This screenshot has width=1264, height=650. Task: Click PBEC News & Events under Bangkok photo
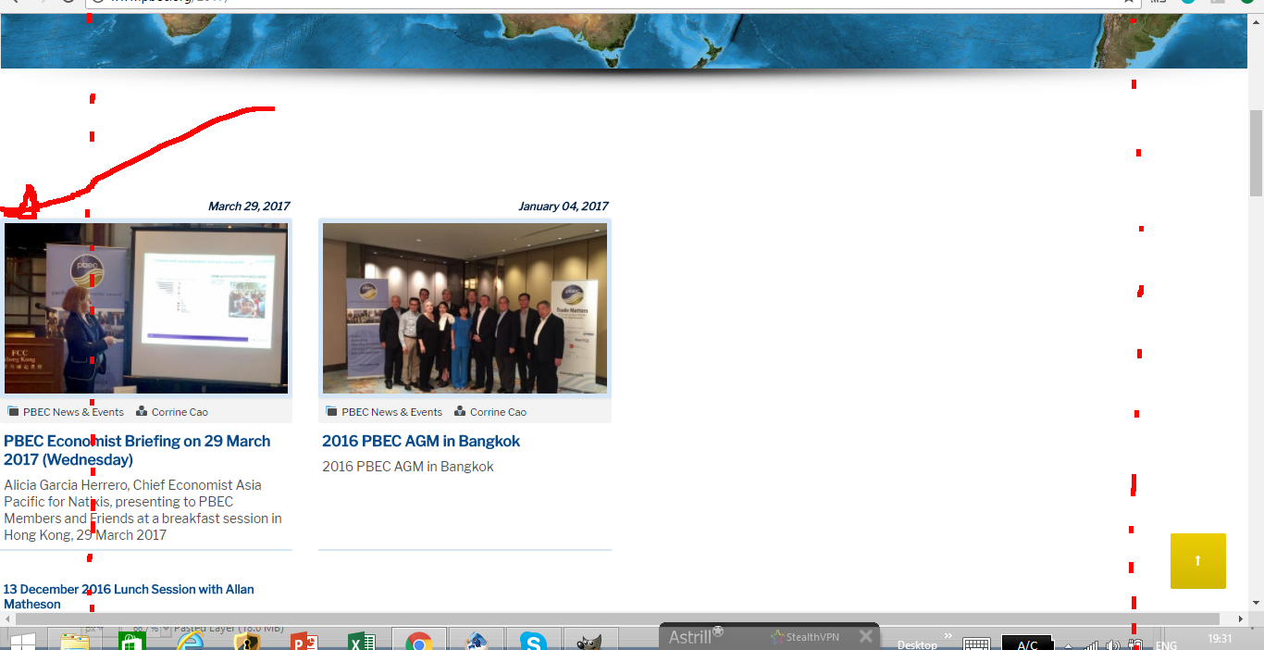391,412
